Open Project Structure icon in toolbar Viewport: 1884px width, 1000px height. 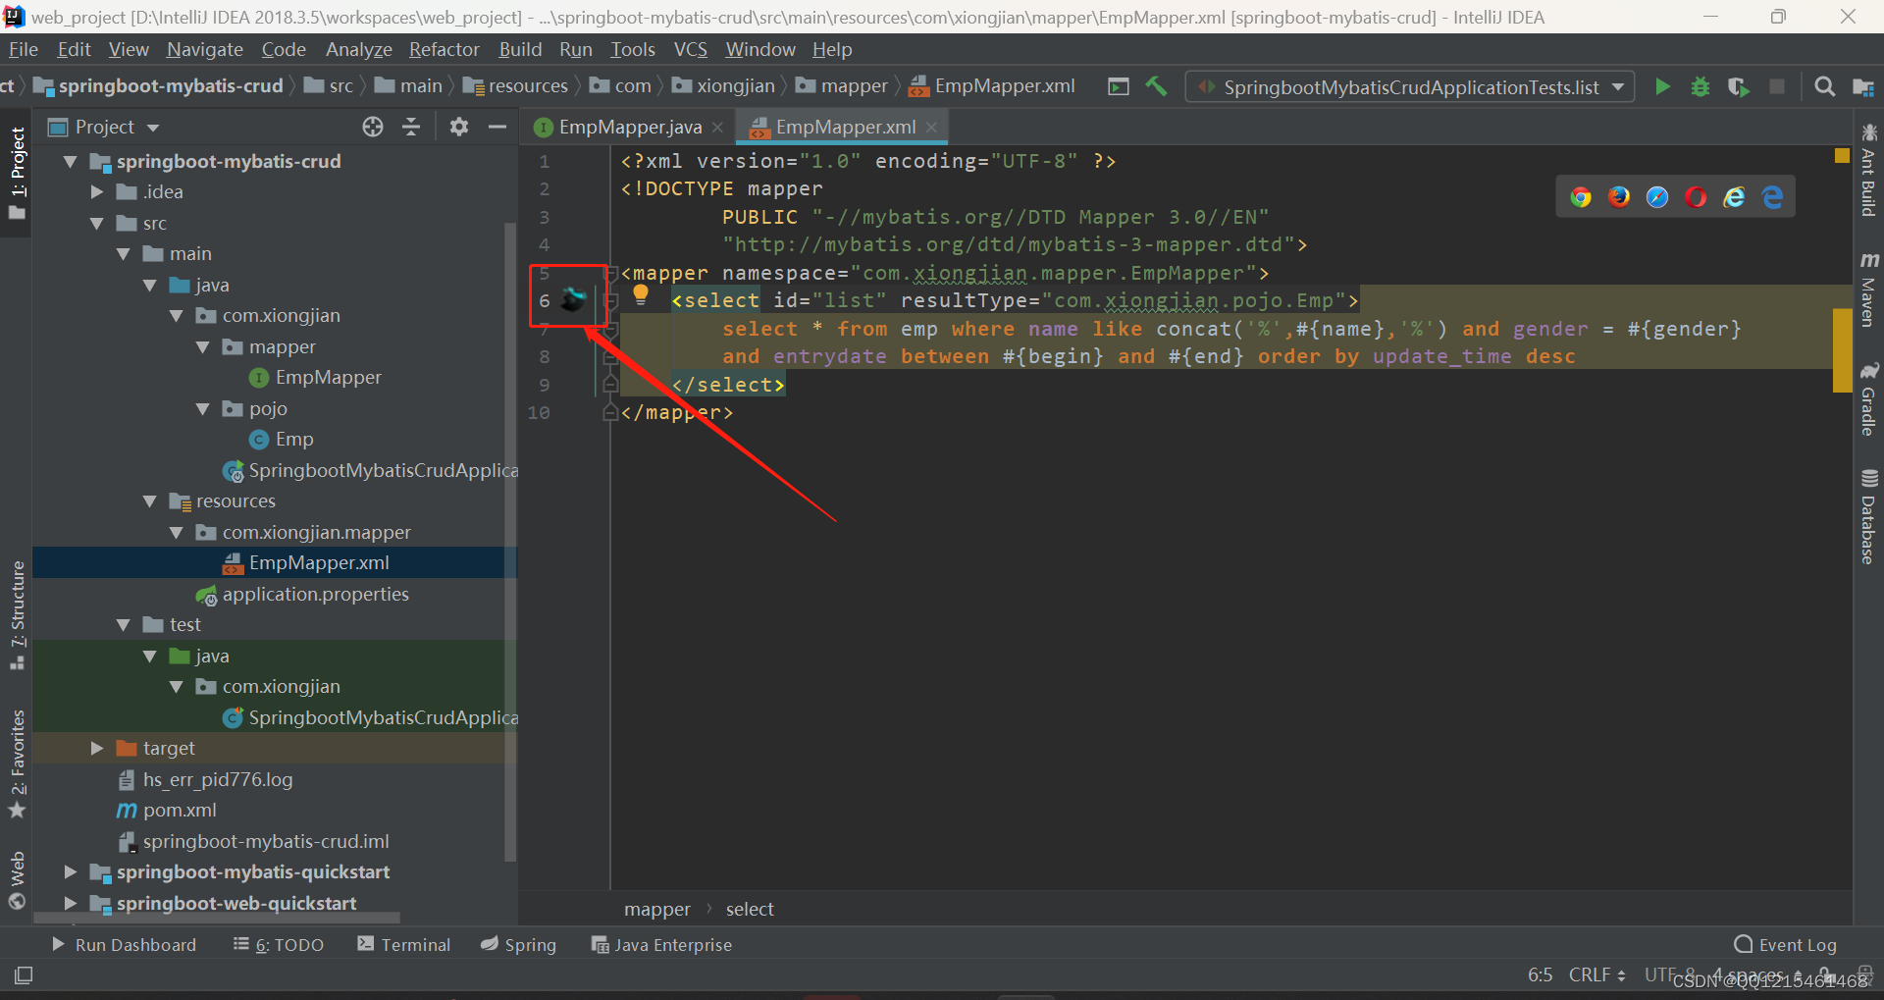(x=1862, y=86)
